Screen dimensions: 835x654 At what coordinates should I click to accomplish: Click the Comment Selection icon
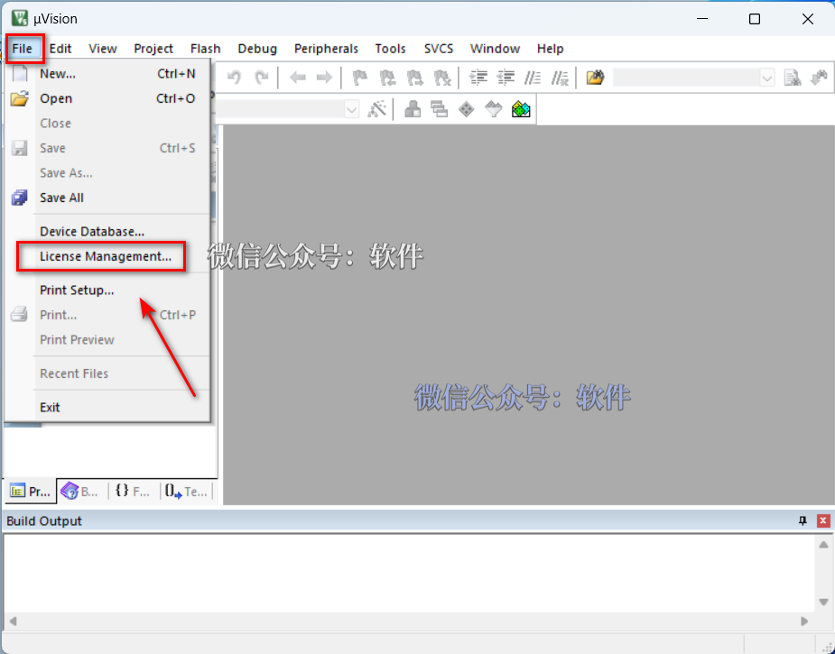533,78
